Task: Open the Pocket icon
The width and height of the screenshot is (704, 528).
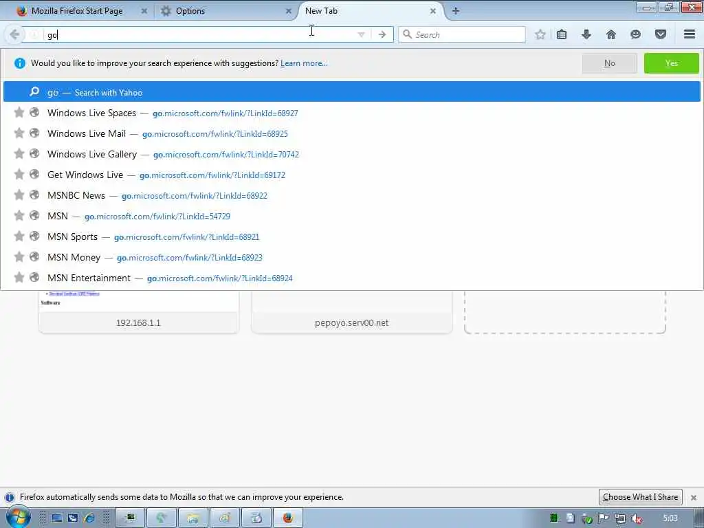Action: point(661,34)
